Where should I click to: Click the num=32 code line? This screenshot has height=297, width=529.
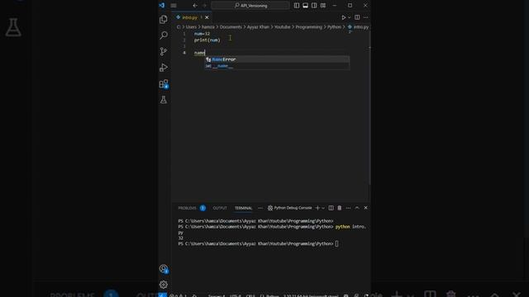[202, 34]
